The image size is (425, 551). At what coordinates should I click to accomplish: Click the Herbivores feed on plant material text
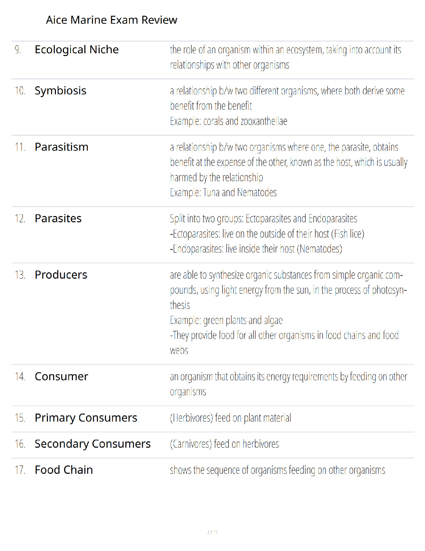pos(231,418)
